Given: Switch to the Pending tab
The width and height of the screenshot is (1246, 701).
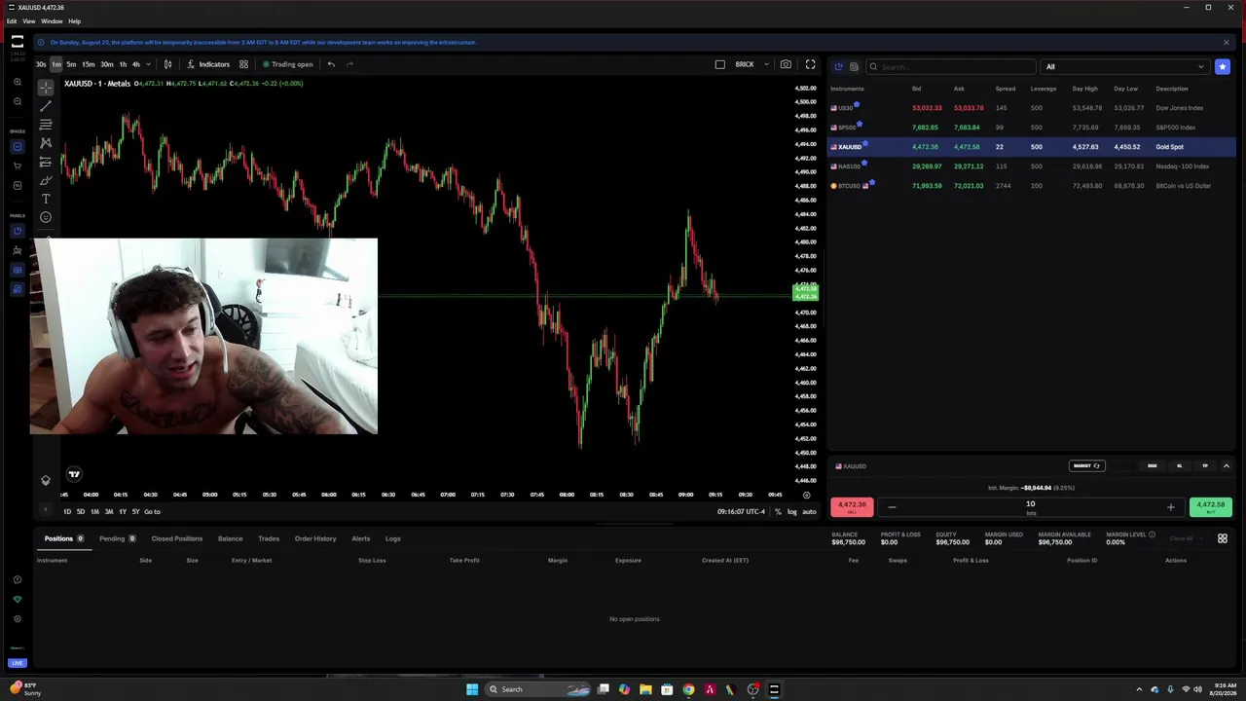Looking at the screenshot, I should point(117,538).
